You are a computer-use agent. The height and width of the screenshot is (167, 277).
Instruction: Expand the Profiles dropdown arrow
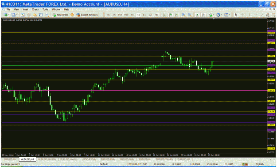click(x=17, y=15)
